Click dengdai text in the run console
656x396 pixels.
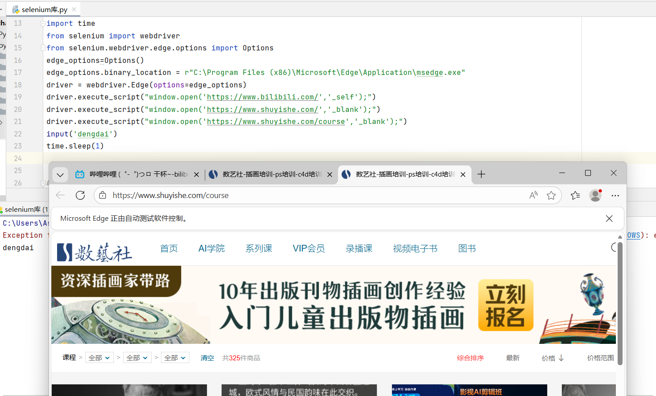tap(18, 248)
